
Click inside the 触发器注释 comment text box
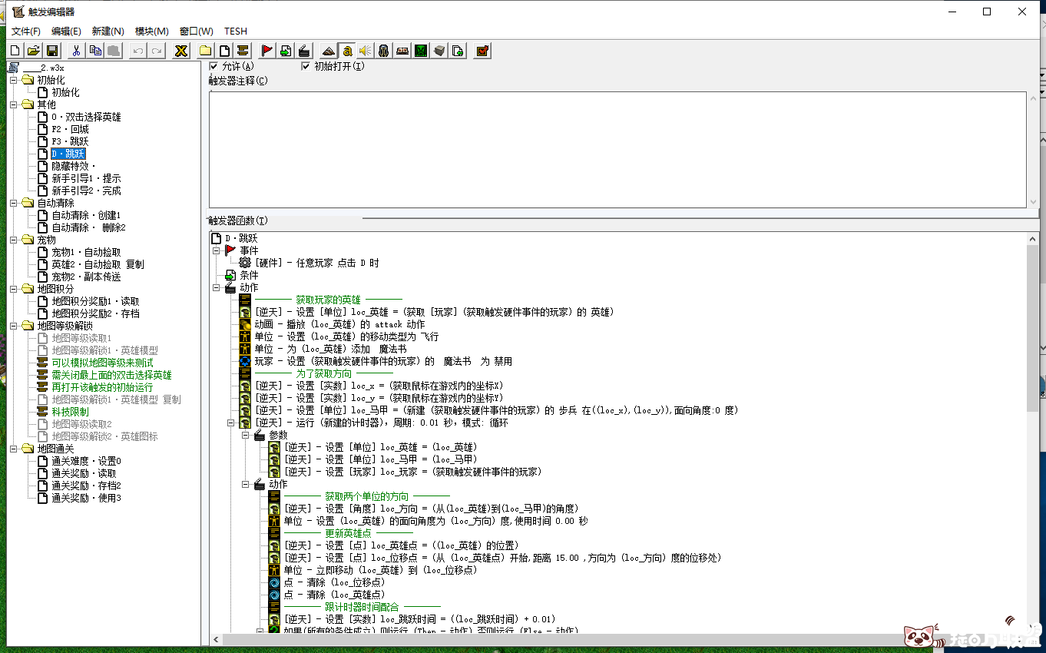pyautogui.click(x=614, y=150)
